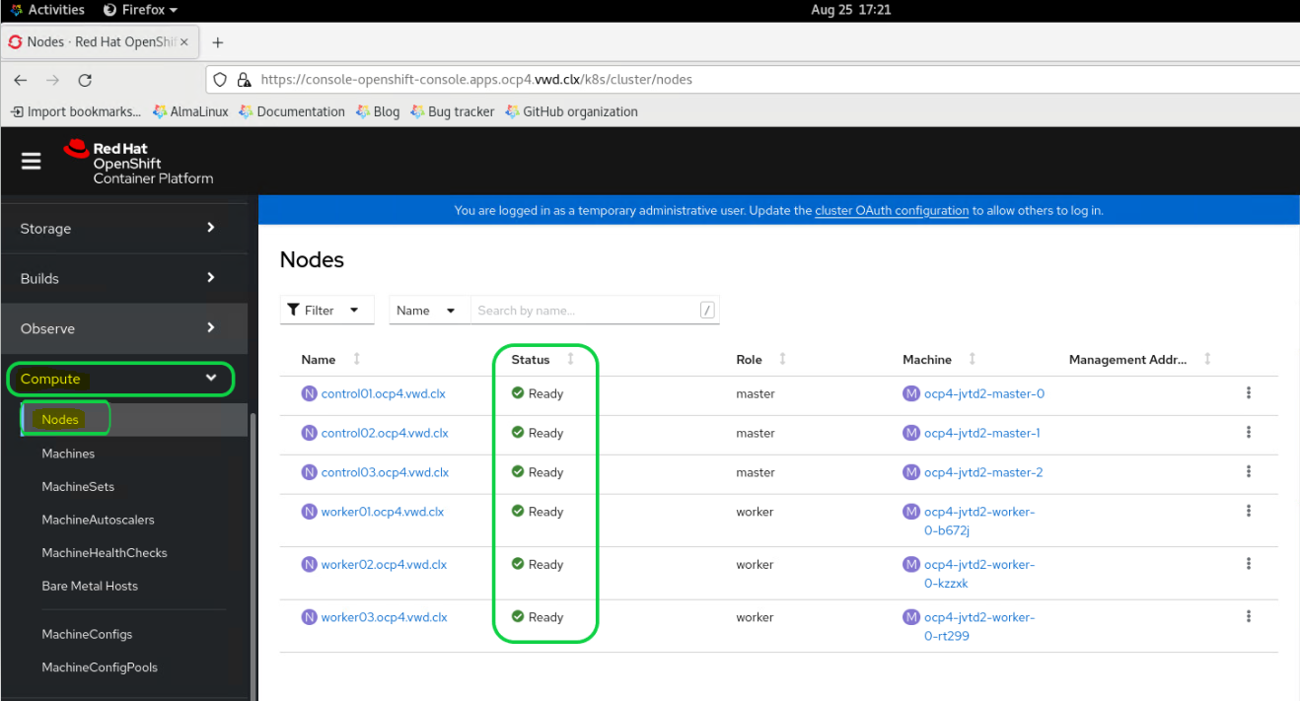Sort nodes by Role column arrows
Viewport: 1300px width, 701px height.
[x=782, y=359]
